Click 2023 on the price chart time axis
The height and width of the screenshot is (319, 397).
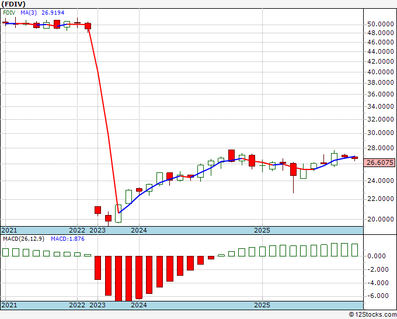point(97,230)
